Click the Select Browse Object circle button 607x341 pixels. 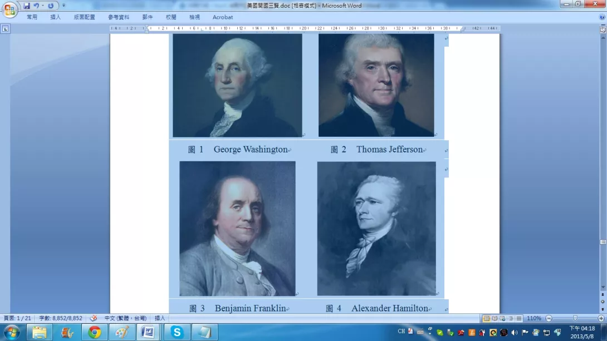[x=603, y=302]
